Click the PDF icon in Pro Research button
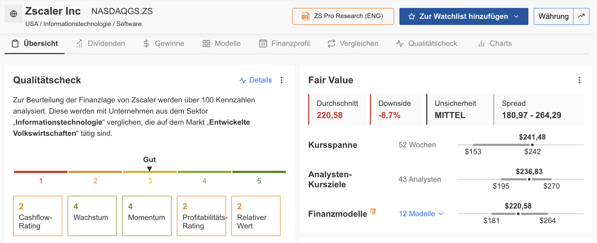The height and width of the screenshot is (243, 597). [305, 16]
